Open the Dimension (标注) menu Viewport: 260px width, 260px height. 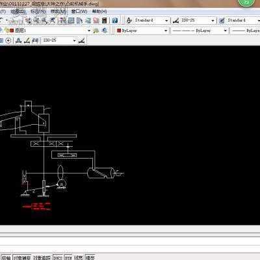tap(38, 12)
